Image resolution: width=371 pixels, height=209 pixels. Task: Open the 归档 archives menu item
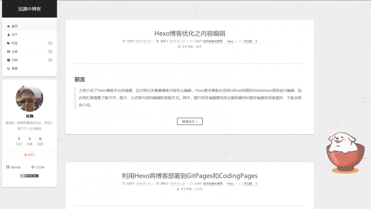point(29,60)
